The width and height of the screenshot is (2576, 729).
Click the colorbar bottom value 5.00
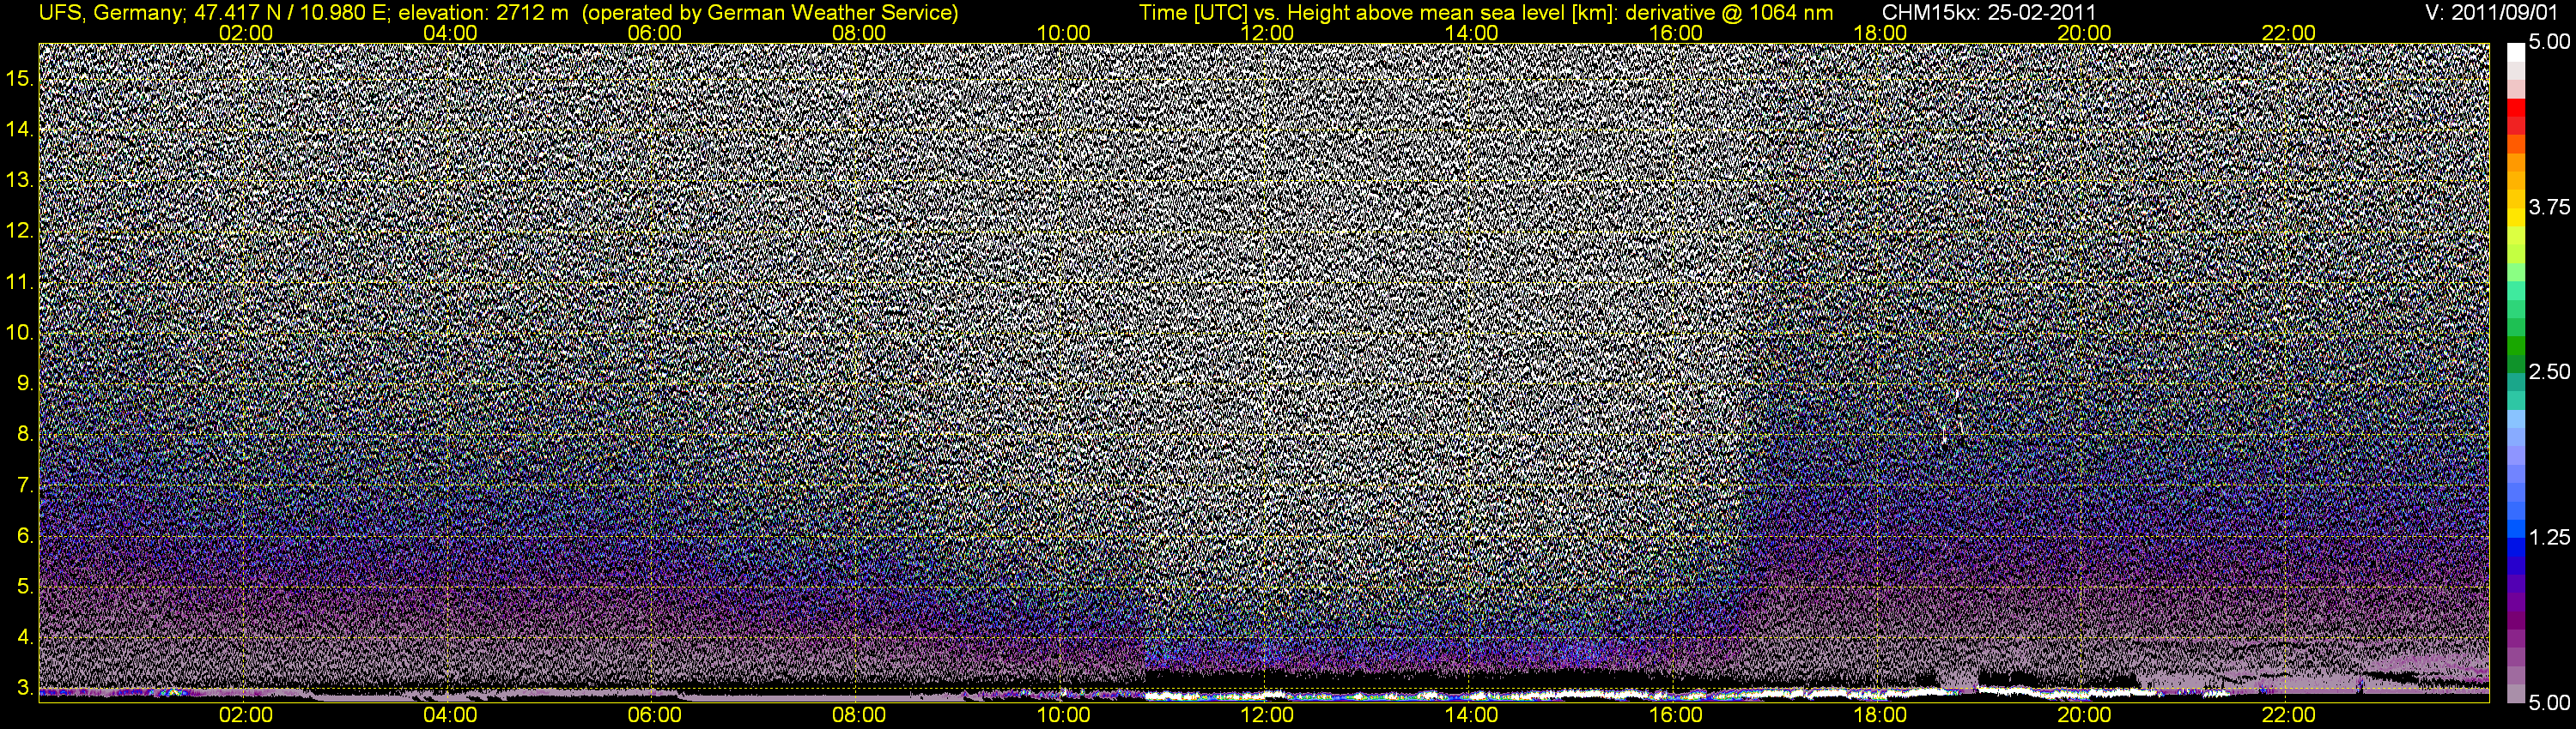tap(2549, 702)
